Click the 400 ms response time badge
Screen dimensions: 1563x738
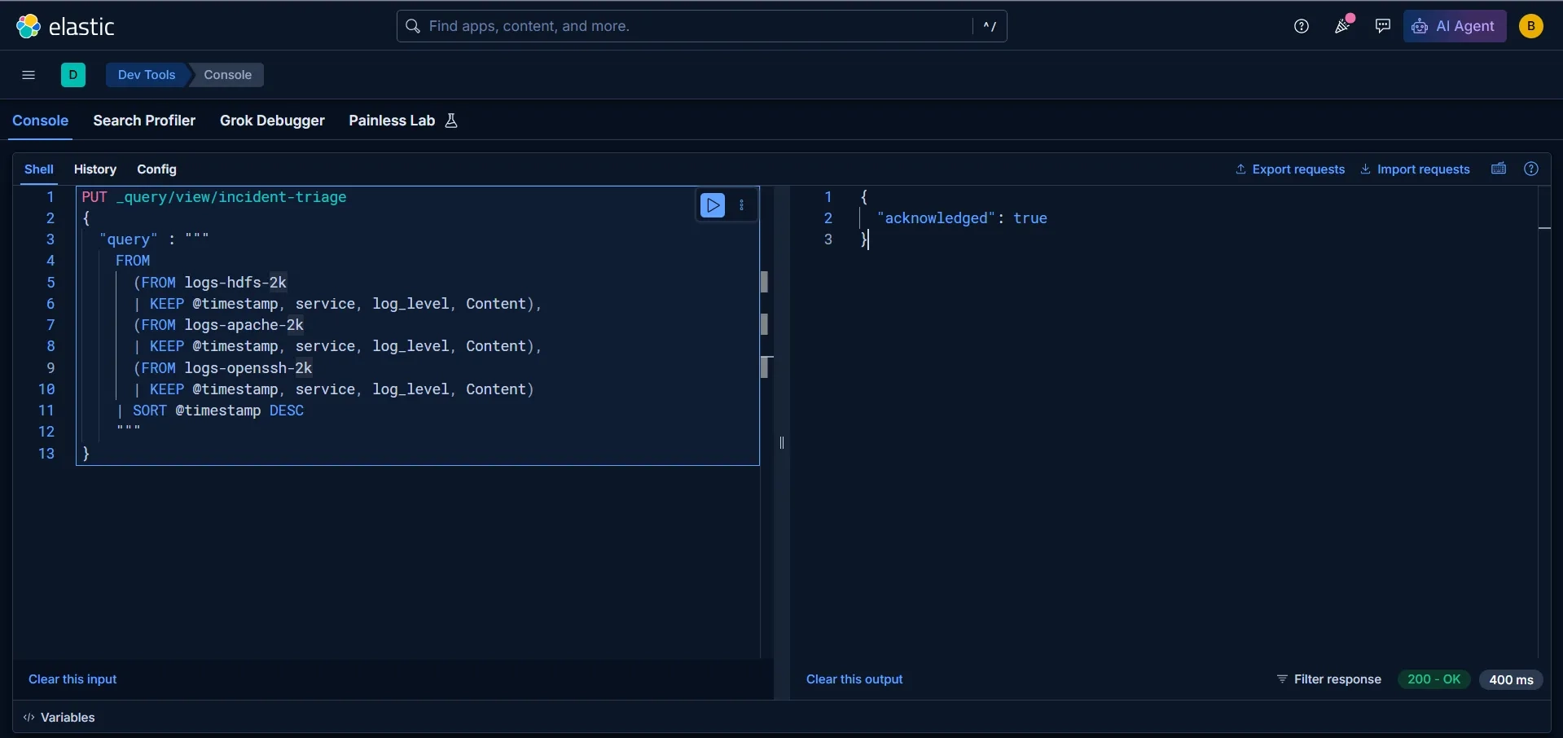1511,679
